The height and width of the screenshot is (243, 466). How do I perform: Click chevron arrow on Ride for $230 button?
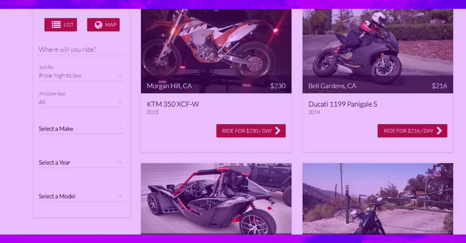coord(278,131)
